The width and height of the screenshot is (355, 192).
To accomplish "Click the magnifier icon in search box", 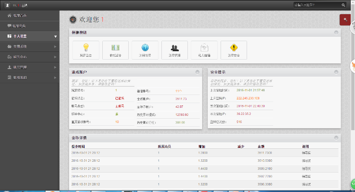I will point(343,5).
